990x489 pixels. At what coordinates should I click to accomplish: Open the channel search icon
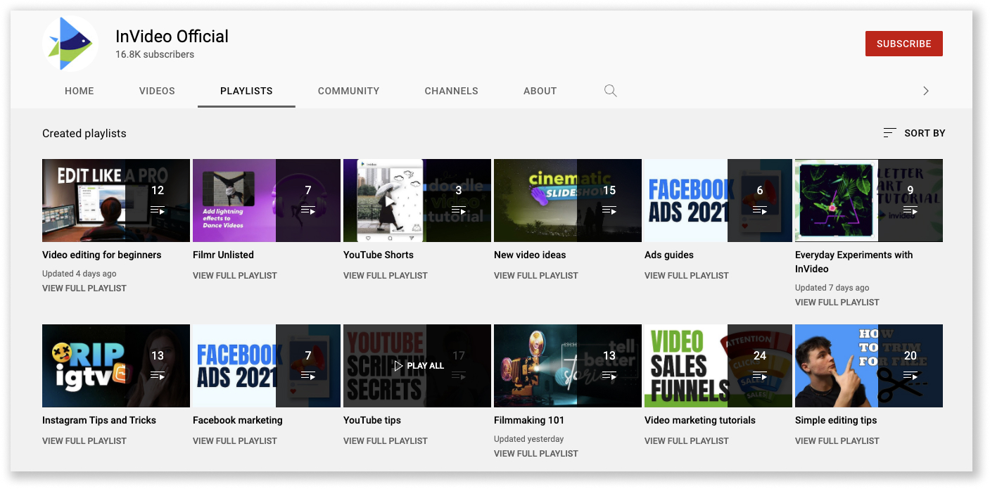[x=610, y=91]
